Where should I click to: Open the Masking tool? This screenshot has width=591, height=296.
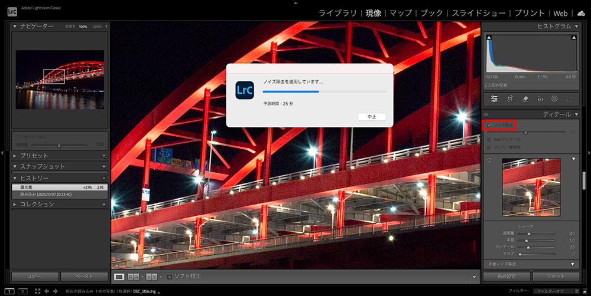point(554,99)
